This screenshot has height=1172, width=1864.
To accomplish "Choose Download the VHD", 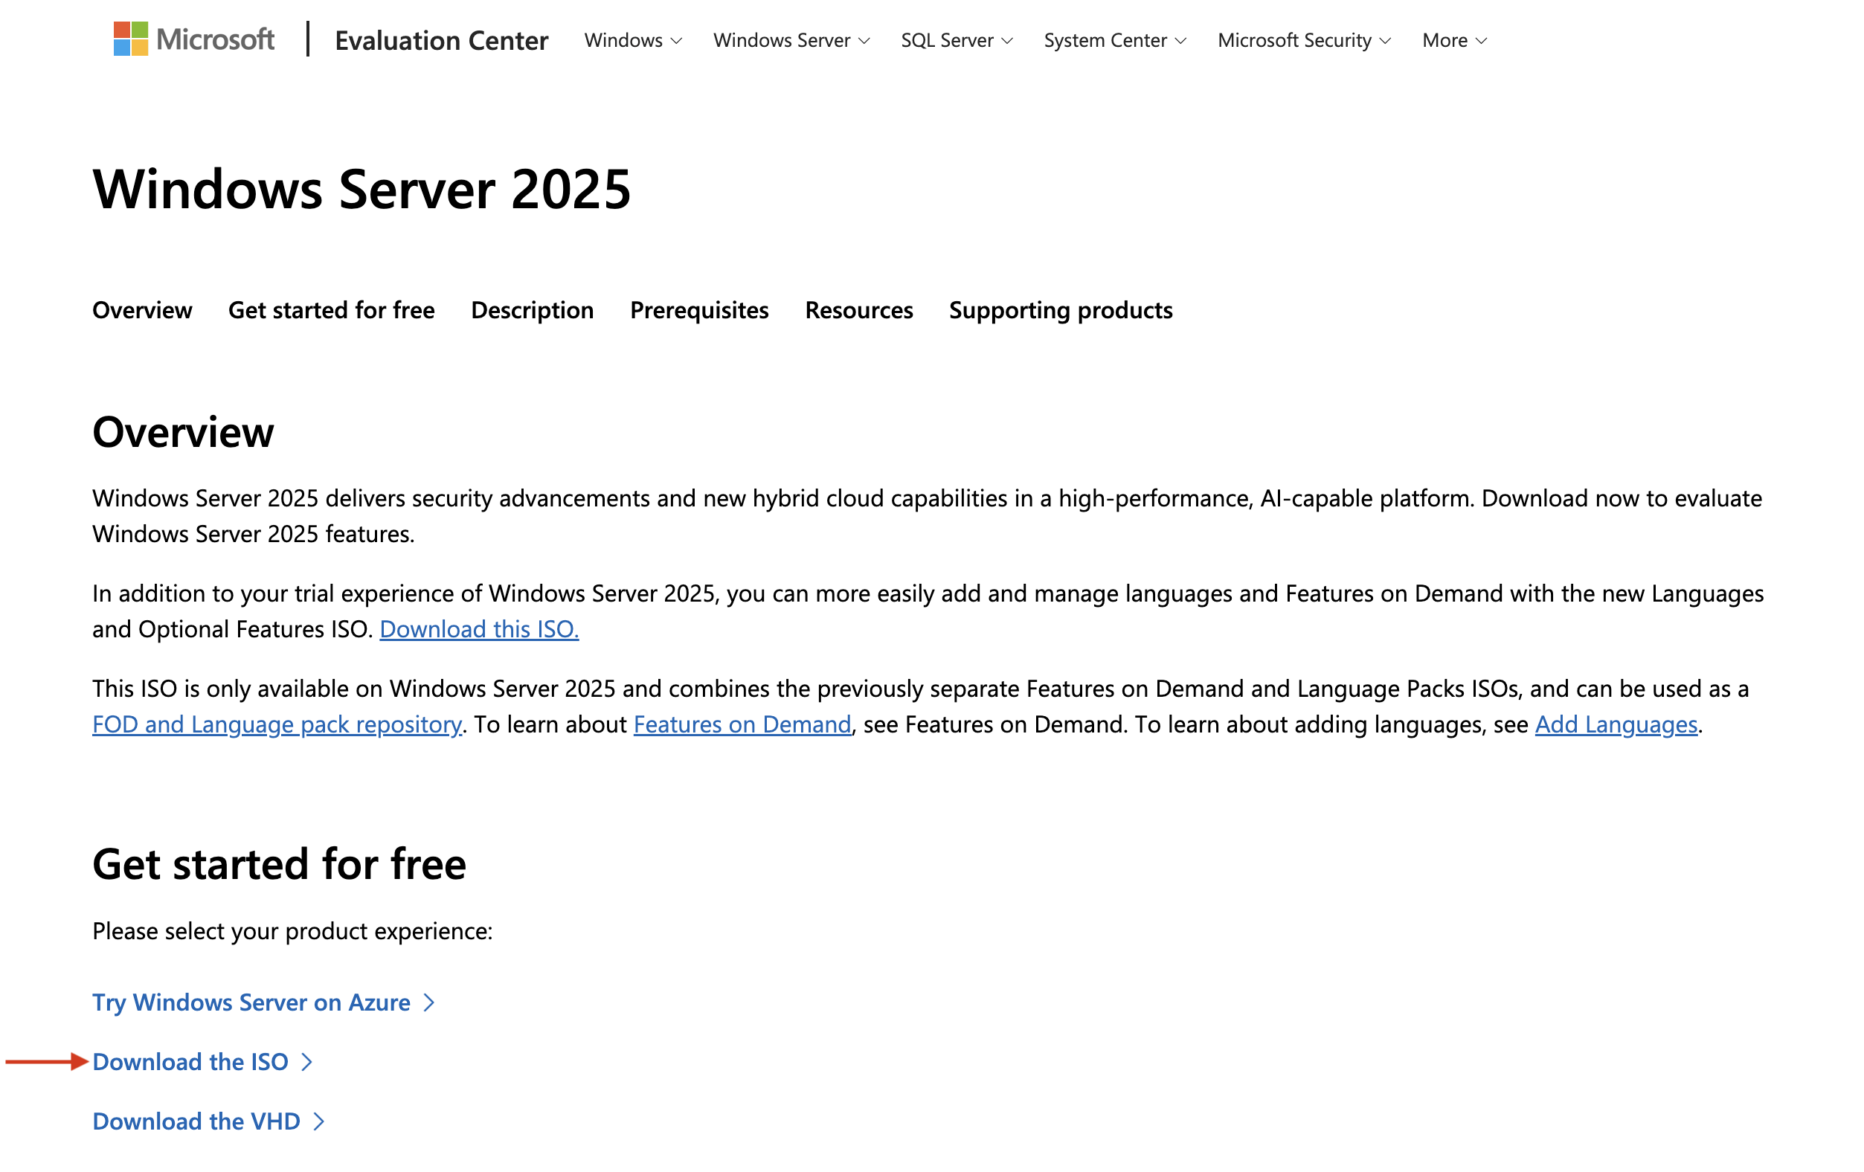I will click(x=208, y=1121).
